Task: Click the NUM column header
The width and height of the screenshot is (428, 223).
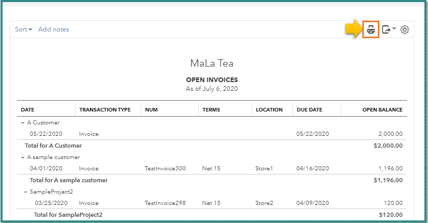Action: coord(151,110)
